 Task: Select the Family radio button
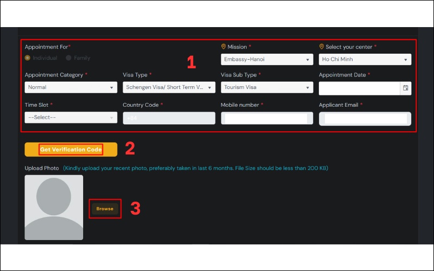pyautogui.click(x=68, y=58)
